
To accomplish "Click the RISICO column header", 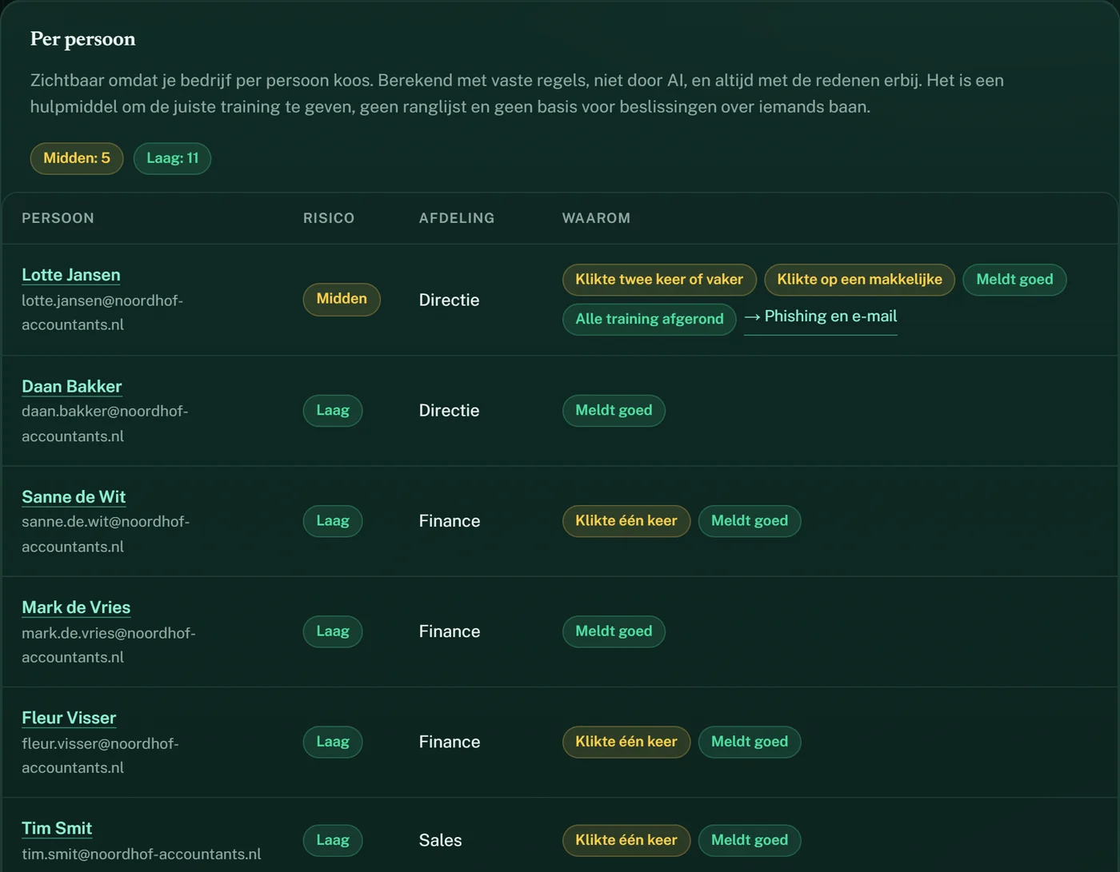I will tap(329, 218).
